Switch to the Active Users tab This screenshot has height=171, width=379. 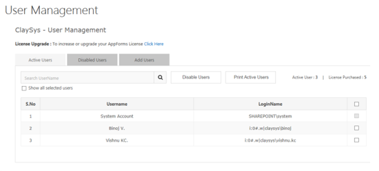click(x=40, y=60)
